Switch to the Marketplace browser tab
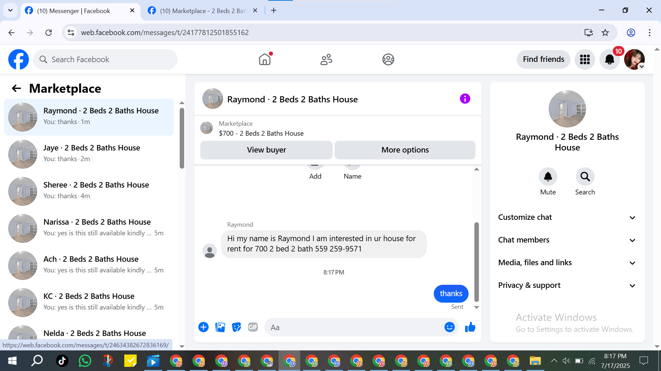Viewport: 661px width, 371px height. 203,11
